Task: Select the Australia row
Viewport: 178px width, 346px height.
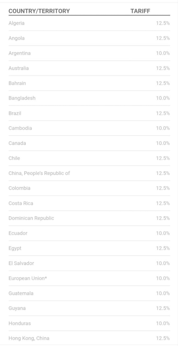Action: (89, 68)
